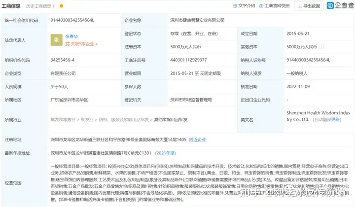The image size is (355, 207).
Task: Switch to the 工商信息 tab
Action: coord(11,6)
